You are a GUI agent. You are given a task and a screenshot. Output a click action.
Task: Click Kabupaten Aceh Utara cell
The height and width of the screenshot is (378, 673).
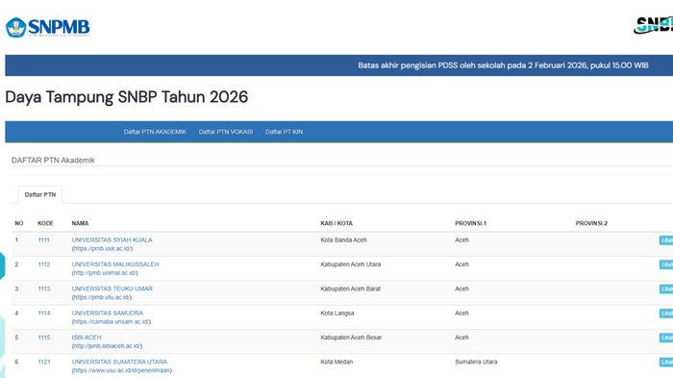(x=351, y=265)
